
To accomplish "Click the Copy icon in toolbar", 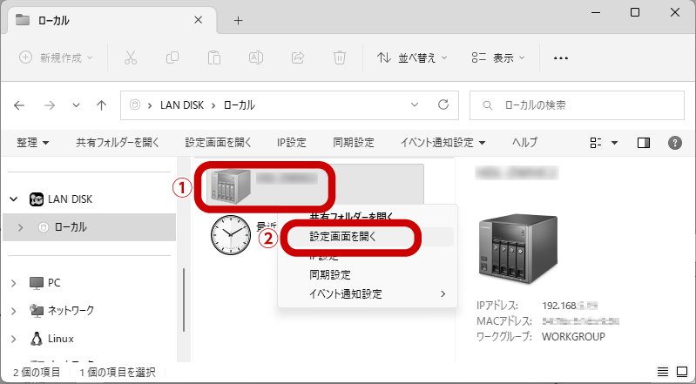I will click(172, 57).
